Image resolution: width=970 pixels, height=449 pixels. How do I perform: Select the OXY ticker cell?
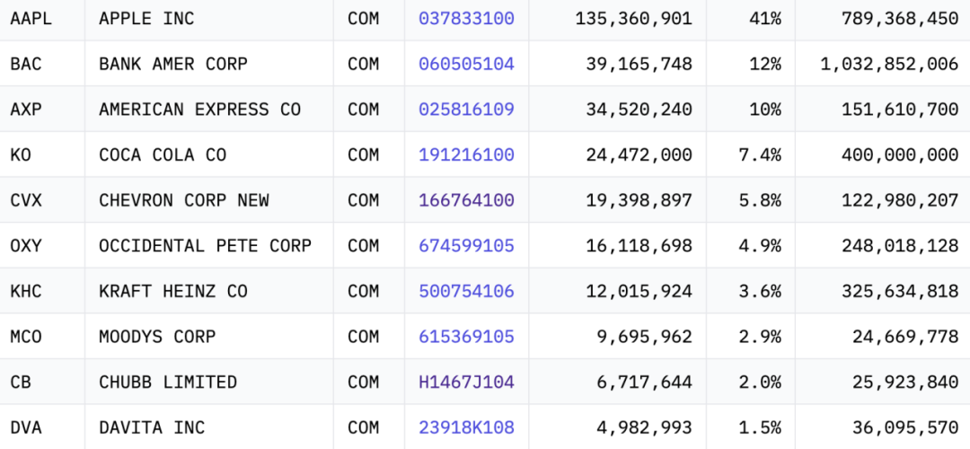pyautogui.click(x=42, y=246)
